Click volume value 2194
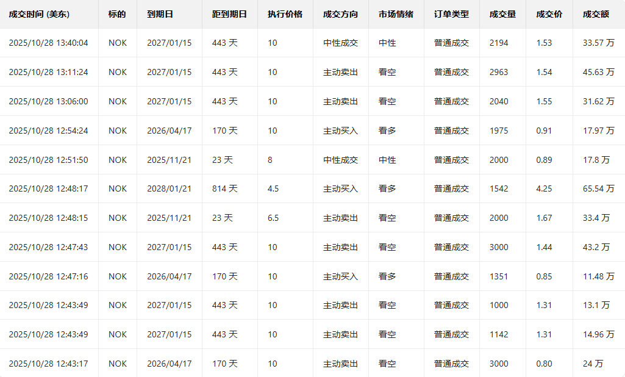Screen dimensions: 625x377 pyautogui.click(x=499, y=43)
